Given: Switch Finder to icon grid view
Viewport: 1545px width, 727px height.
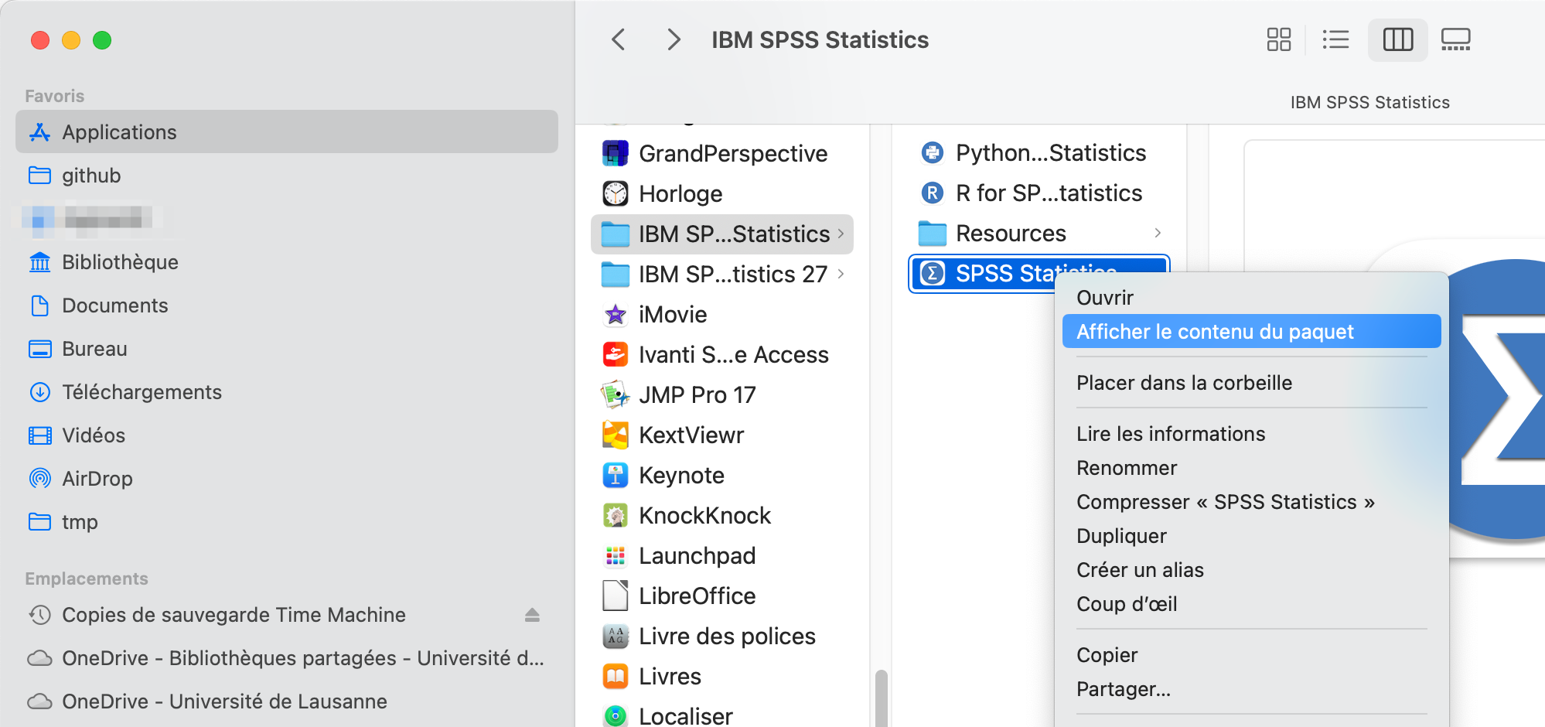Looking at the screenshot, I should coord(1278,39).
